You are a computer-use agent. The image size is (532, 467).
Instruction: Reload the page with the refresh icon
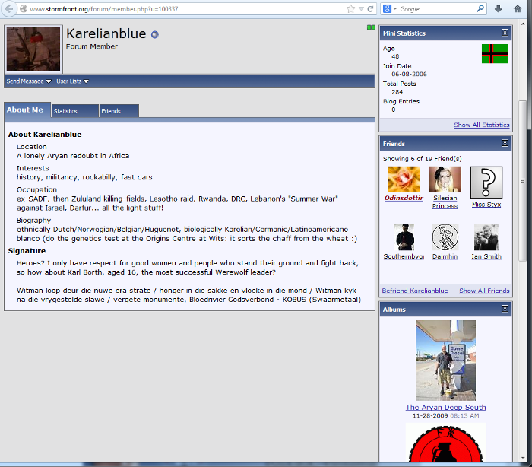tap(371, 9)
